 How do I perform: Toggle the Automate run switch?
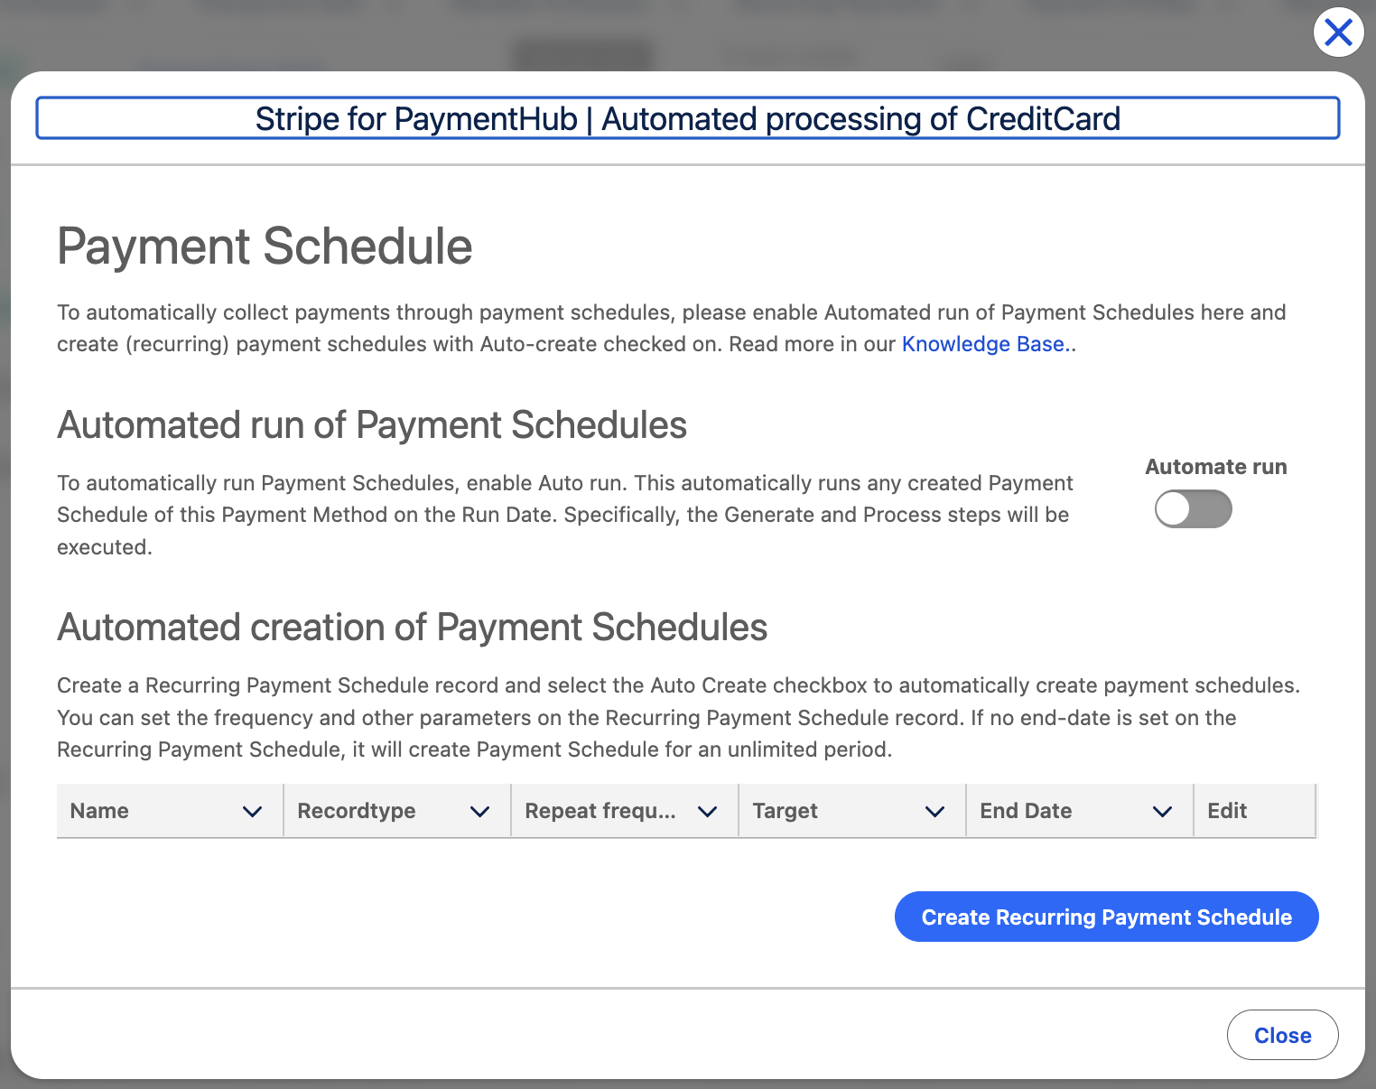click(1193, 509)
